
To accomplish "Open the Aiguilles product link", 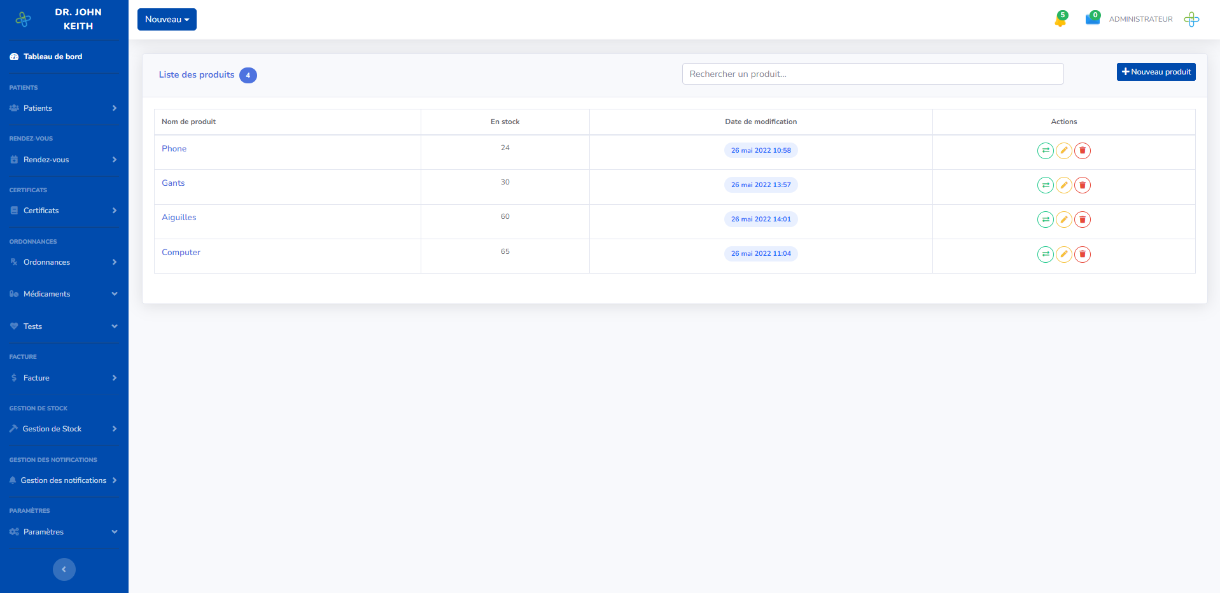I will (179, 218).
